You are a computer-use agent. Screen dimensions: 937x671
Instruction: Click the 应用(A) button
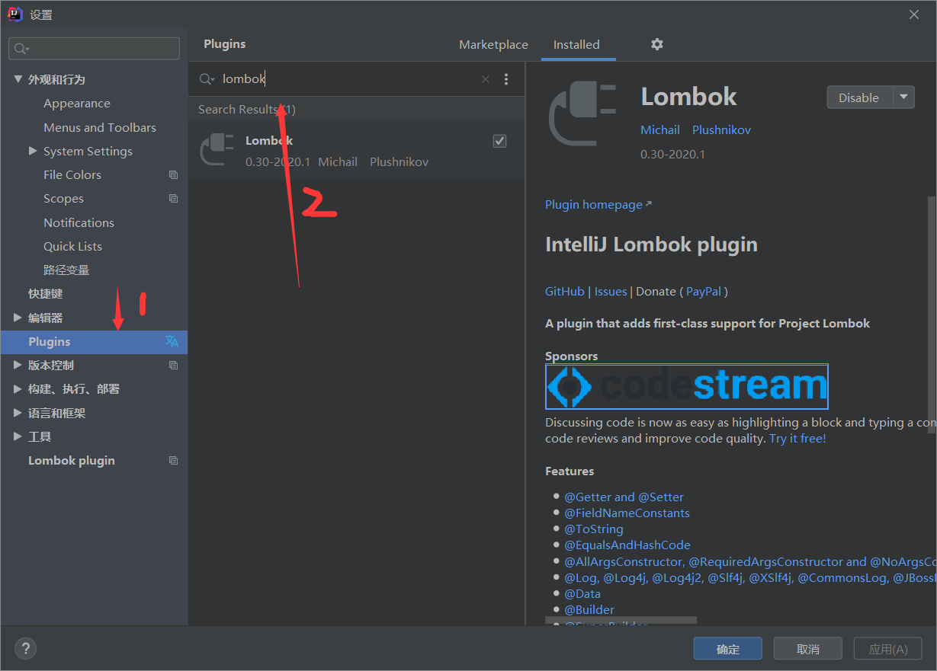coord(888,649)
